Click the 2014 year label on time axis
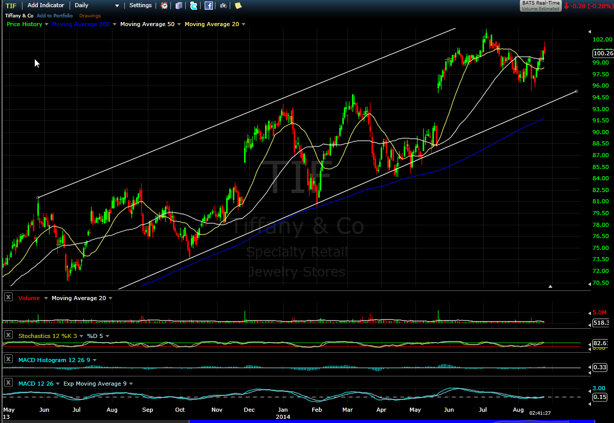 (x=283, y=417)
